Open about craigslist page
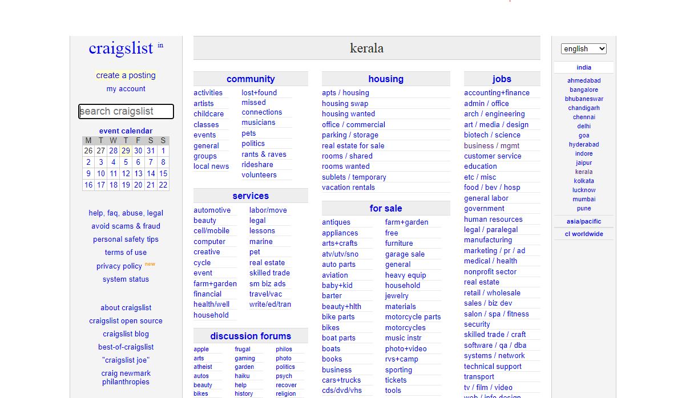Viewport: 694px width, 398px height. pos(126,308)
